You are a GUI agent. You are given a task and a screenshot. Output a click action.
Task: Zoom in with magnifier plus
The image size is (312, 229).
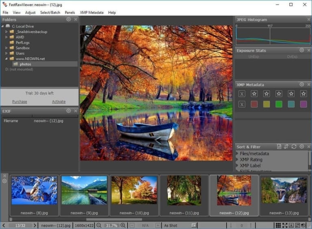click(x=123, y=225)
